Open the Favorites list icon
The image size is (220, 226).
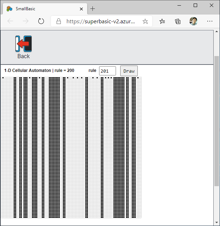click(x=162, y=22)
